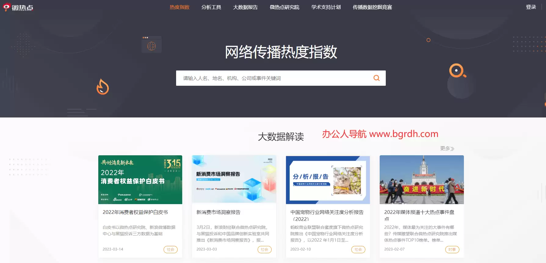Open the 微热点研究院 menu item
The image size is (546, 263).
(284, 7)
